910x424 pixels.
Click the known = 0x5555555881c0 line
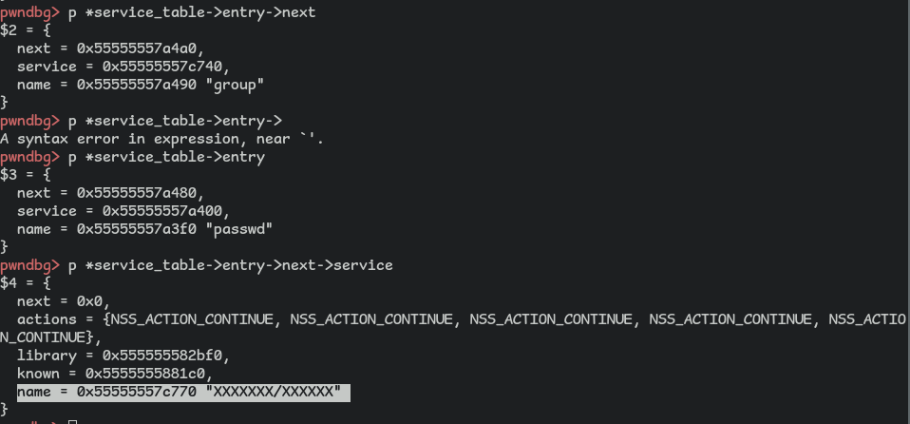coord(116,374)
